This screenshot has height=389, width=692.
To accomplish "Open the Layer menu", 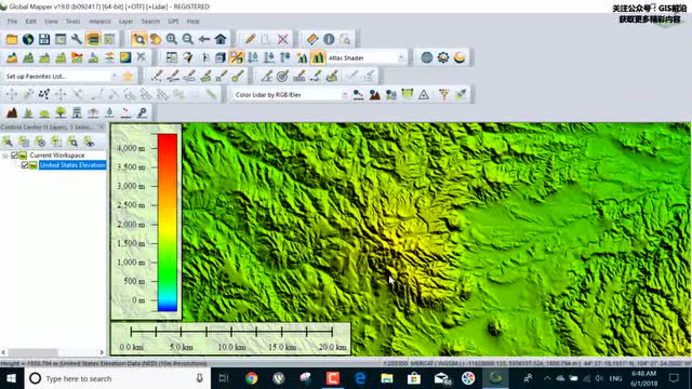I will click(x=126, y=22).
